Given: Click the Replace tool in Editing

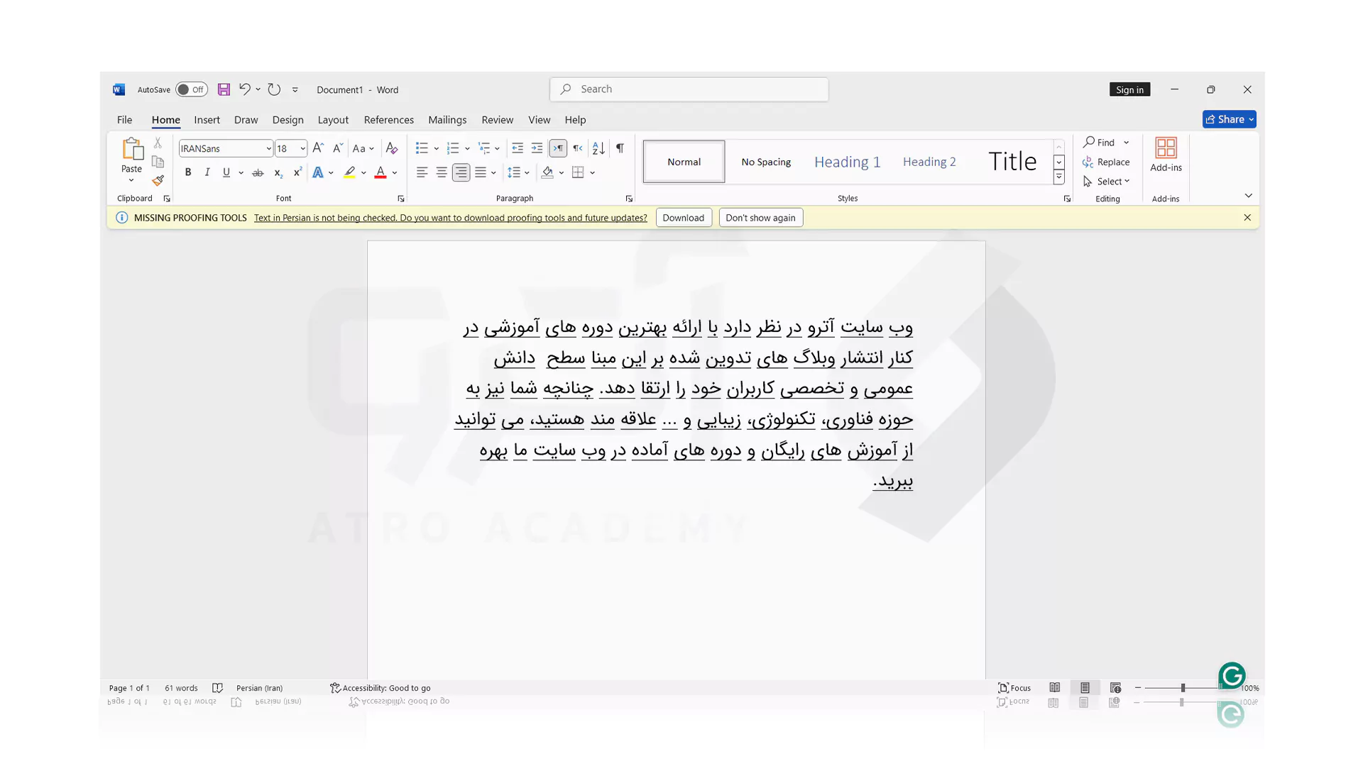Looking at the screenshot, I should 1106,162.
